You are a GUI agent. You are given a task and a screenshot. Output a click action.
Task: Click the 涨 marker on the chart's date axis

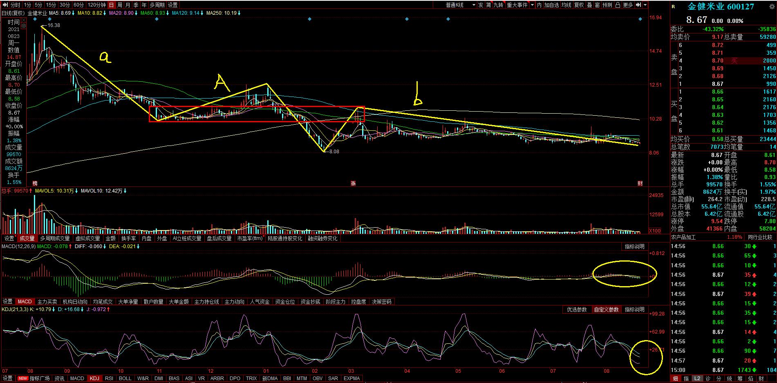point(353,184)
